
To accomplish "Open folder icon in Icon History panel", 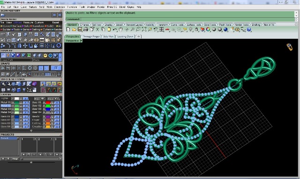I will [3, 15].
